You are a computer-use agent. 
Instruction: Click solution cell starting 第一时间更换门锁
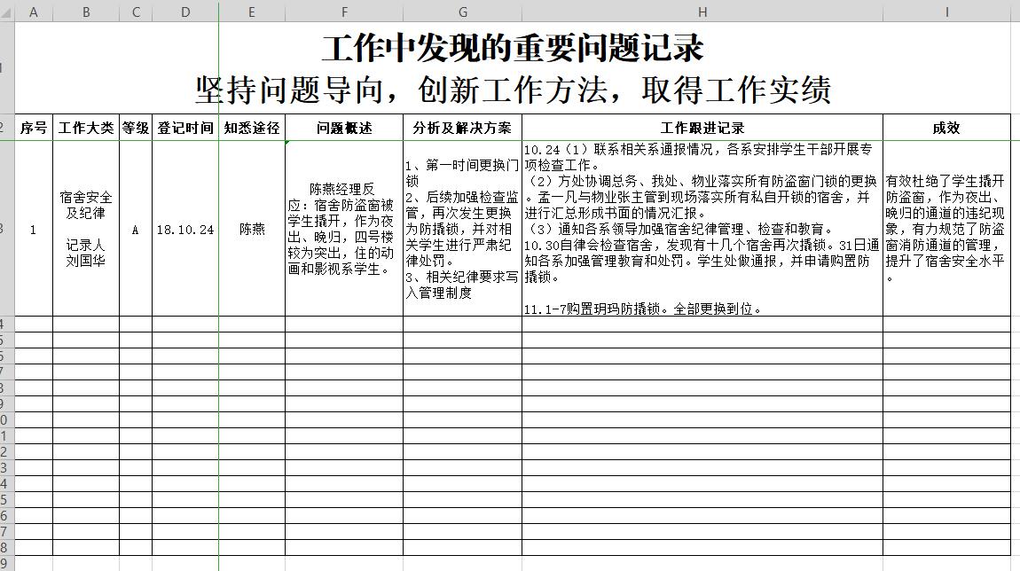(x=462, y=229)
